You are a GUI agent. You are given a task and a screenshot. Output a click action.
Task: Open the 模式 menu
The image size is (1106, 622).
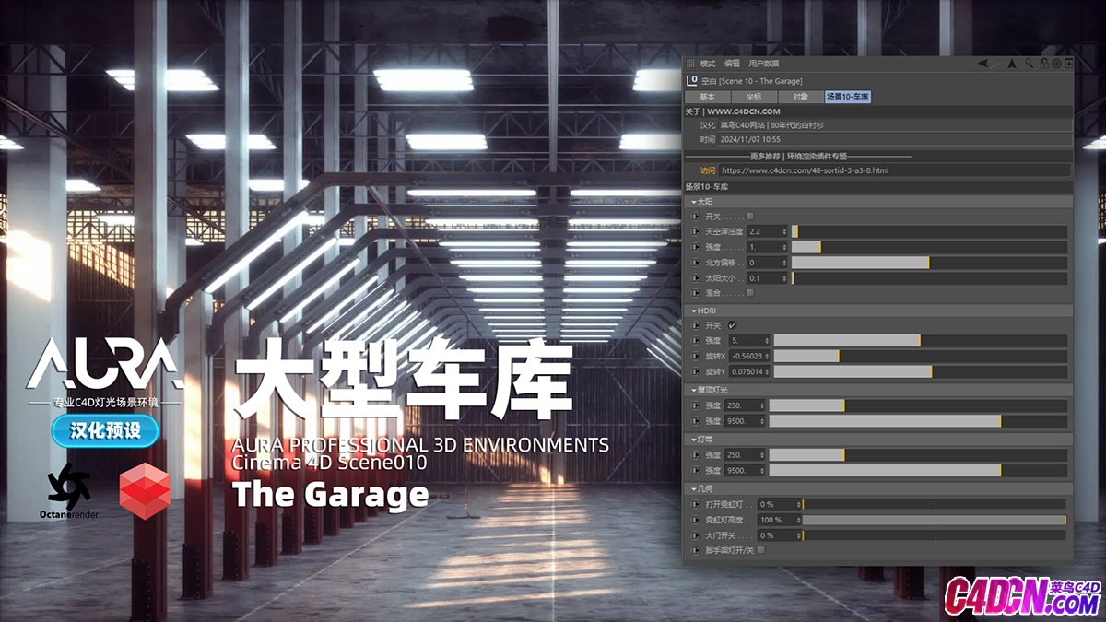[708, 64]
